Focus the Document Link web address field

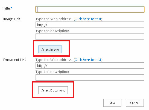click(90, 66)
